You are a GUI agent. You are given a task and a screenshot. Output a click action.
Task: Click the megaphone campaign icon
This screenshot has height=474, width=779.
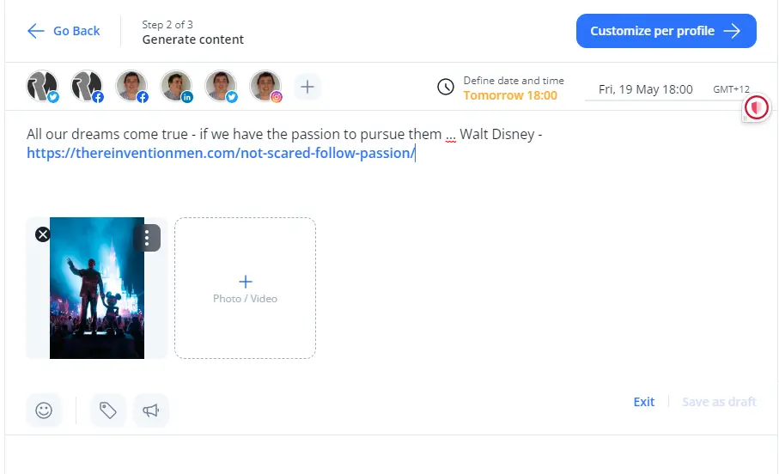pos(151,410)
